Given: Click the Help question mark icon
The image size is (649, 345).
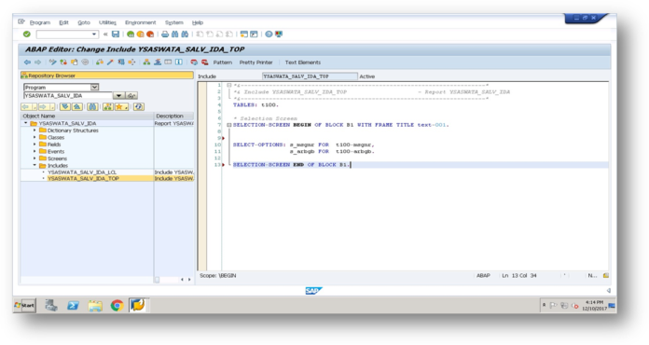Looking at the screenshot, I should [x=269, y=34].
